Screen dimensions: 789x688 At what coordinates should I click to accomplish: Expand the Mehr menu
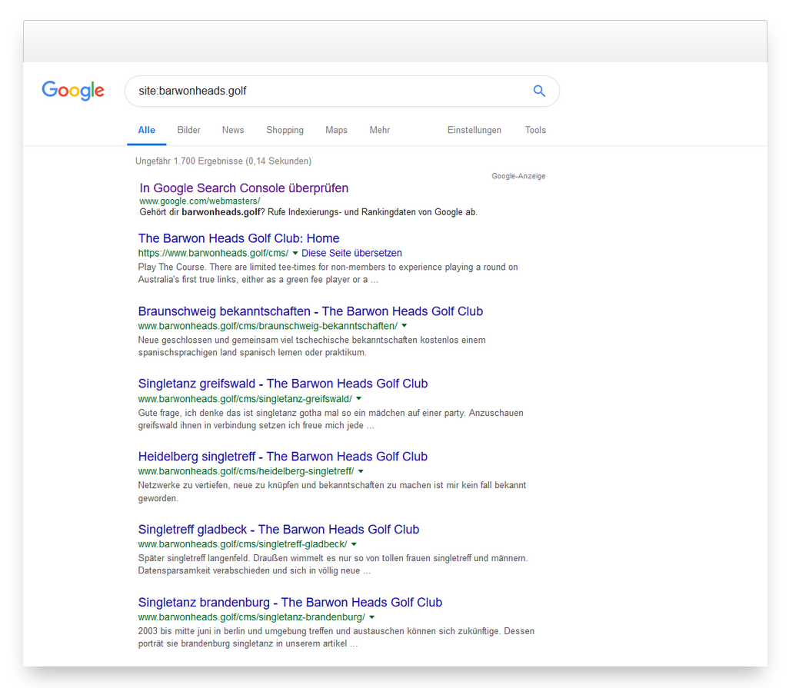click(379, 130)
